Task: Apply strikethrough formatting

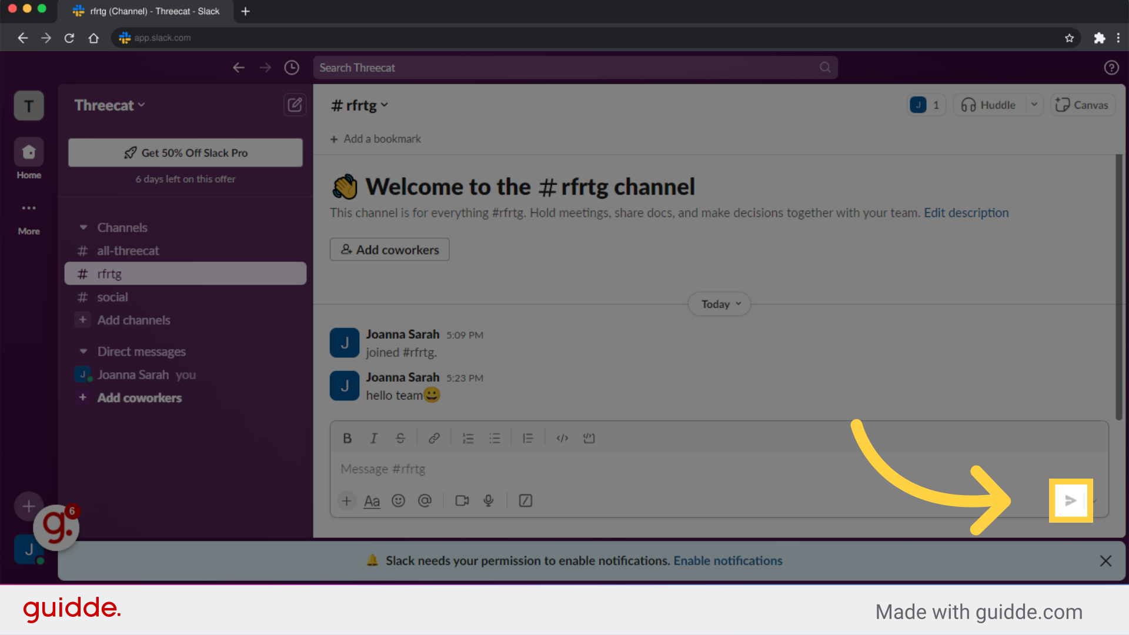Action: coord(400,437)
